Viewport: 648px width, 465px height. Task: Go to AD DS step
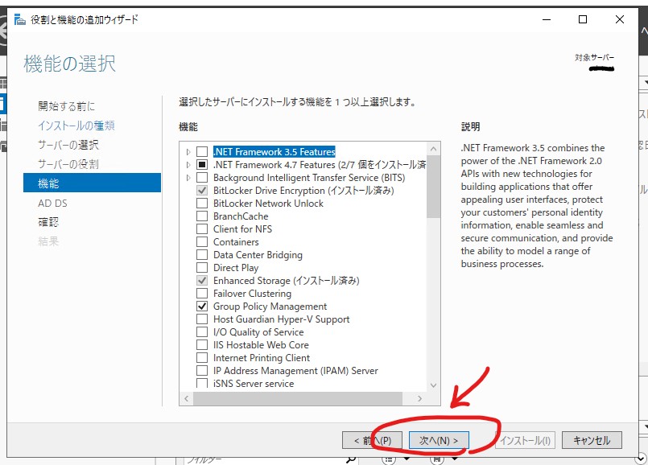pos(52,203)
